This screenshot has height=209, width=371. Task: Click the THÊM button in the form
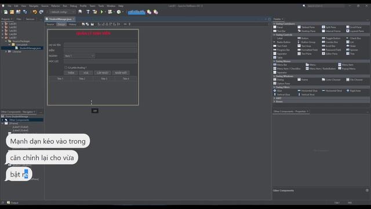[71, 73]
